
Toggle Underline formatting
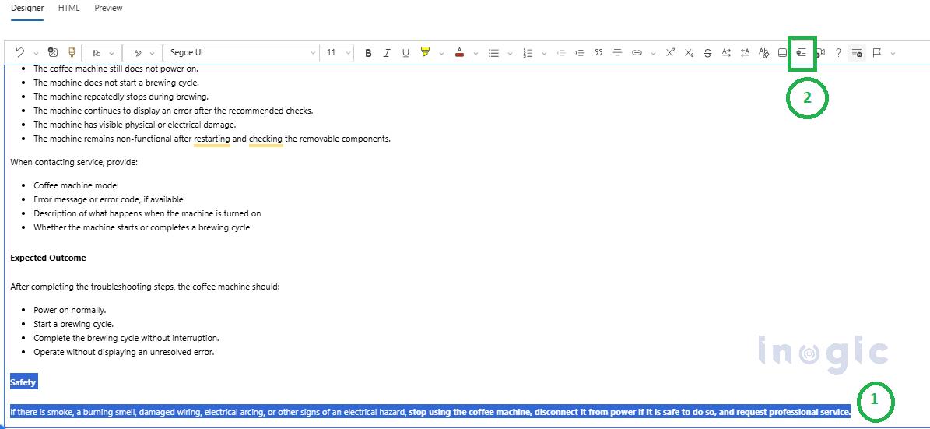point(405,53)
